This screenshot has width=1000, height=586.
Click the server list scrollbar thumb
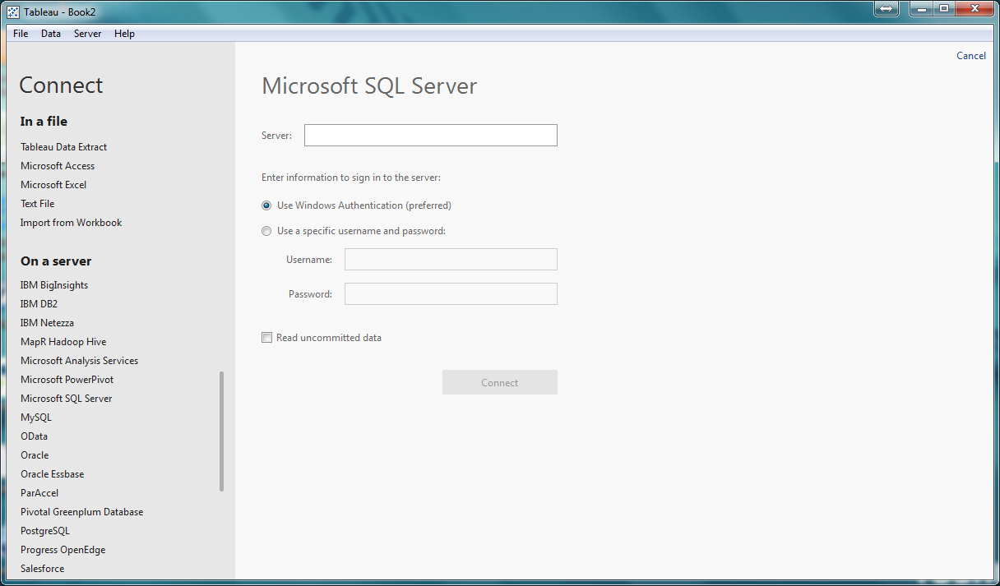[x=221, y=431]
